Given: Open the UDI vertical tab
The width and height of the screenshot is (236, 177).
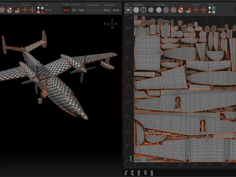Looking at the screenshot, I should click(x=152, y=173).
